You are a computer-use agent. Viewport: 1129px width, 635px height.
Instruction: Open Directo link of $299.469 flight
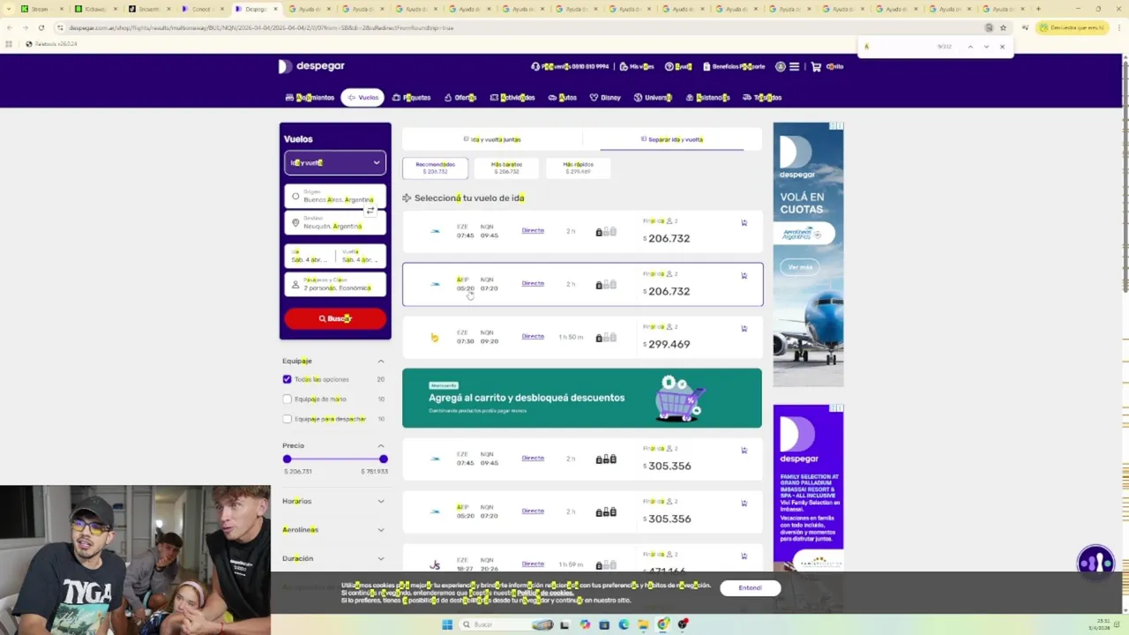pyautogui.click(x=533, y=336)
